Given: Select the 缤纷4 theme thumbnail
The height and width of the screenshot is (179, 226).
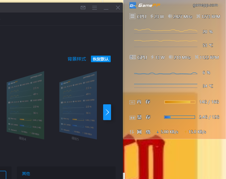Looking at the screenshot, I should pos(25,105).
